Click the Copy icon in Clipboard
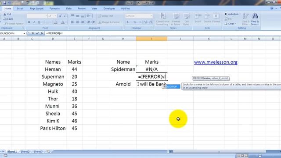This screenshot has height=158, width=281. [x=5, y=19]
